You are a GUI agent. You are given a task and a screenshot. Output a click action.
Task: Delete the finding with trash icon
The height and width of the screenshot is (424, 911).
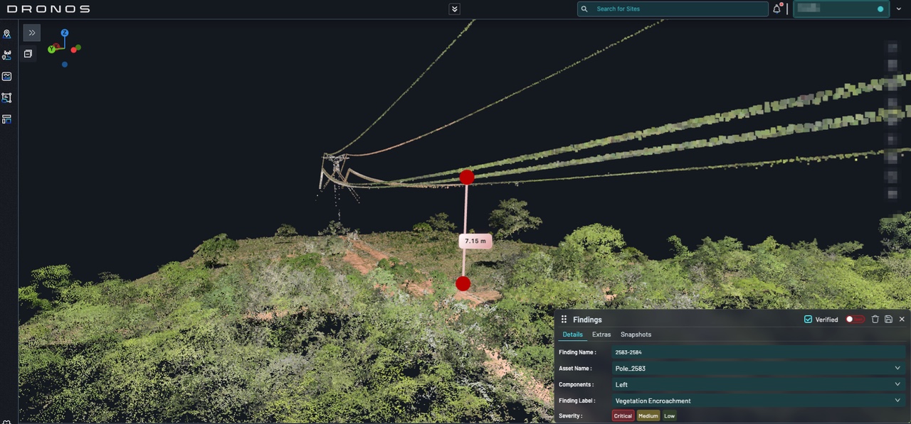point(875,320)
